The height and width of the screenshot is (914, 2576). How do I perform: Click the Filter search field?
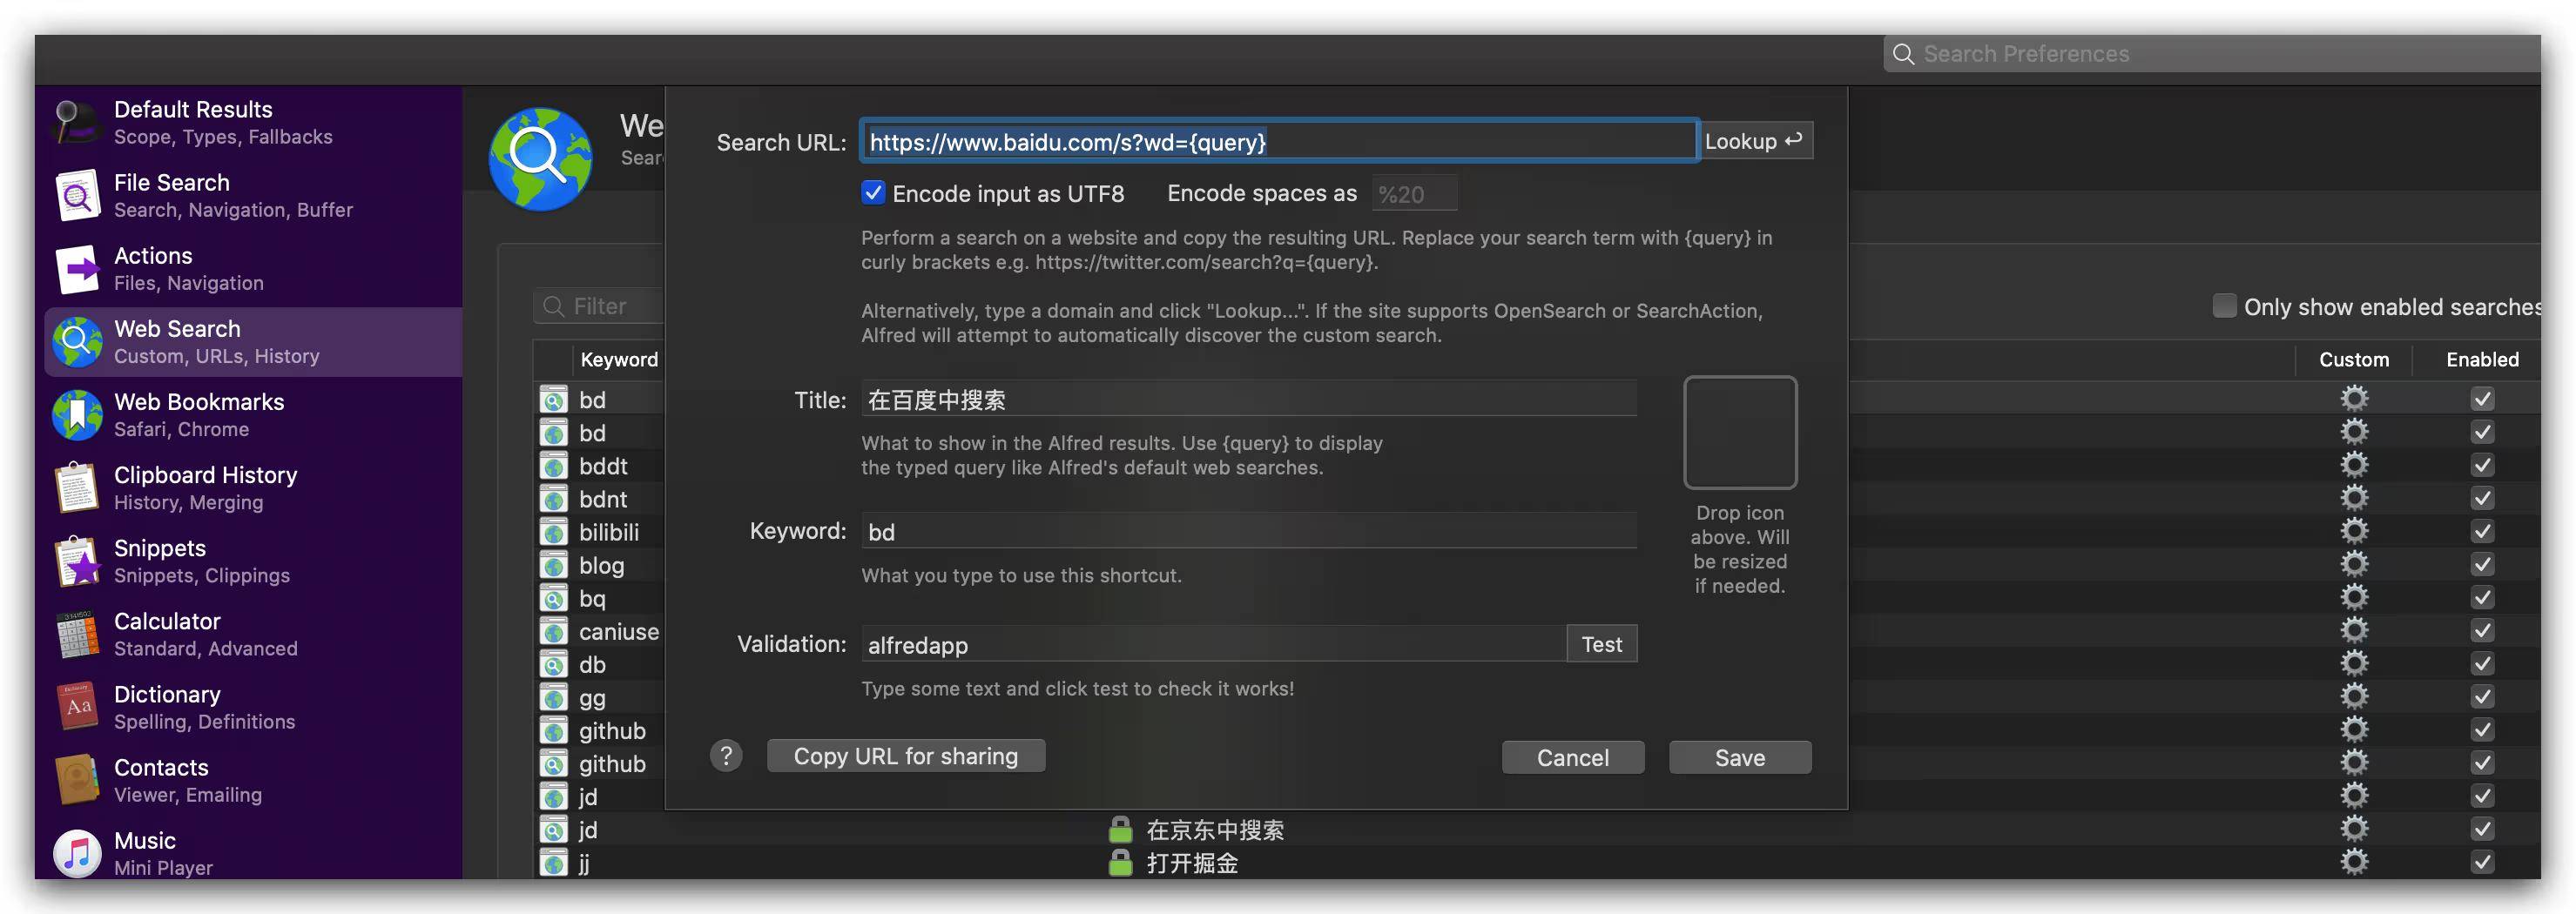point(598,306)
